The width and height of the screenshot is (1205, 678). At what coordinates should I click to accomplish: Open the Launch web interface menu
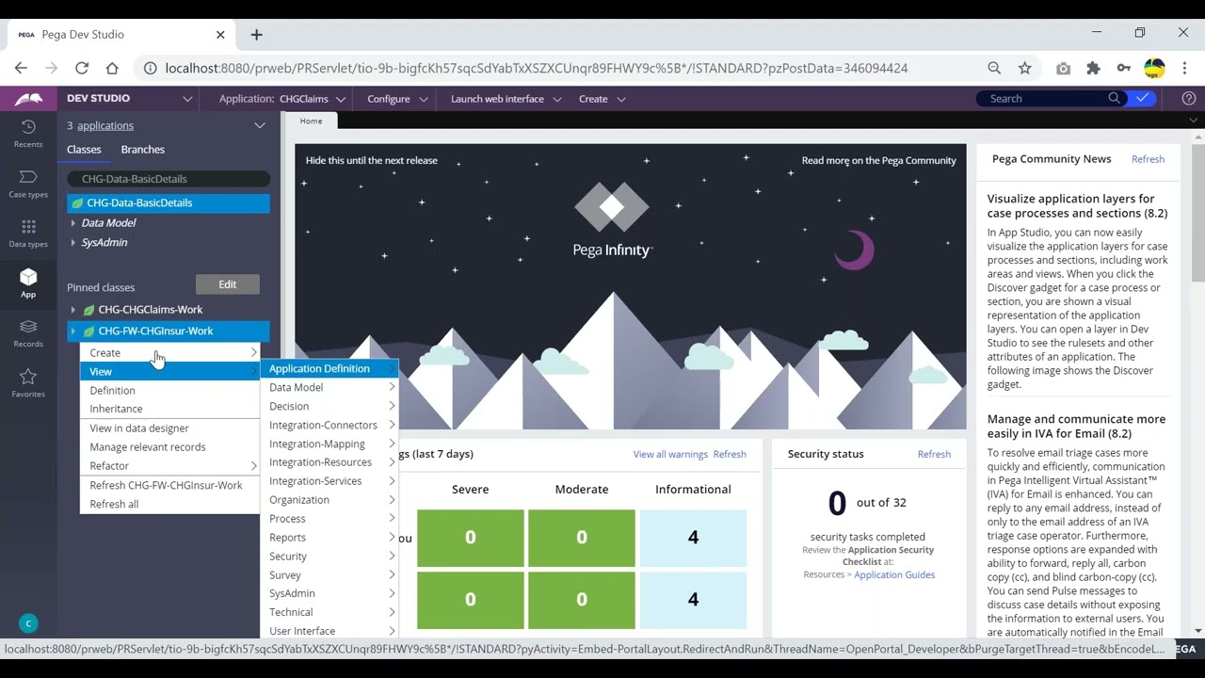point(506,99)
